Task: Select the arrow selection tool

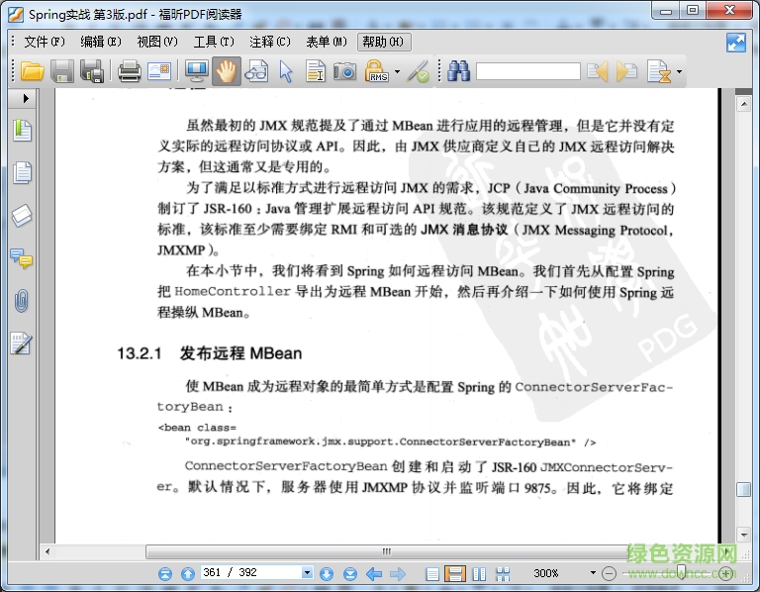Action: coord(286,71)
